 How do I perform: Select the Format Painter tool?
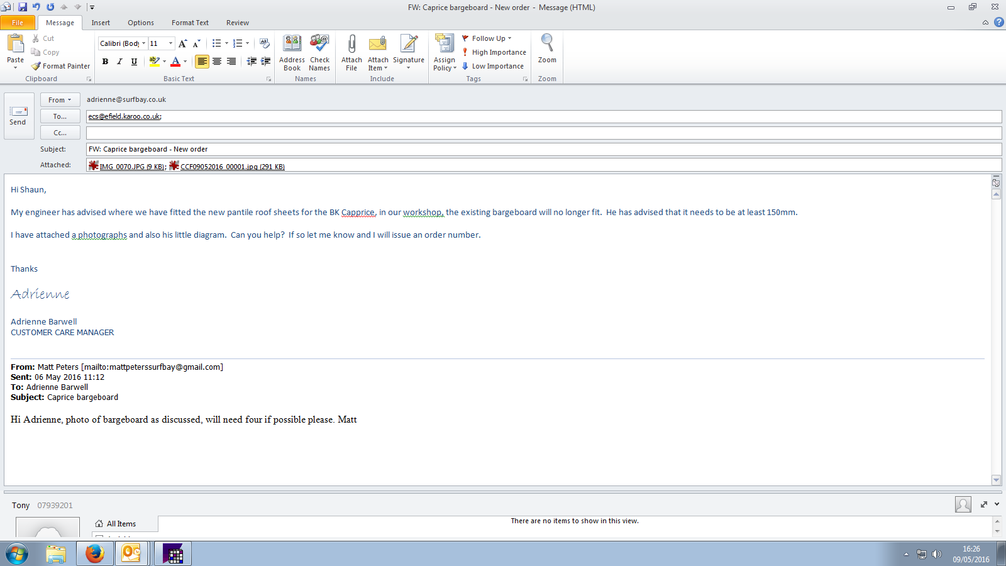pyautogui.click(x=61, y=66)
